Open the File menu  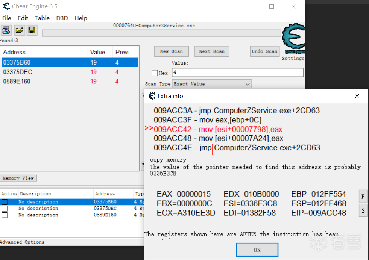click(7, 18)
